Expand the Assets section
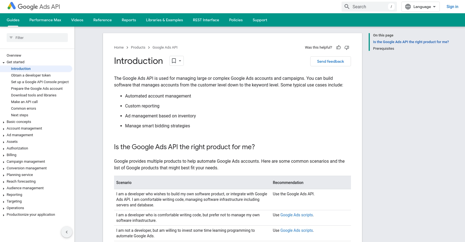This screenshot has width=465, height=242. pos(4,142)
